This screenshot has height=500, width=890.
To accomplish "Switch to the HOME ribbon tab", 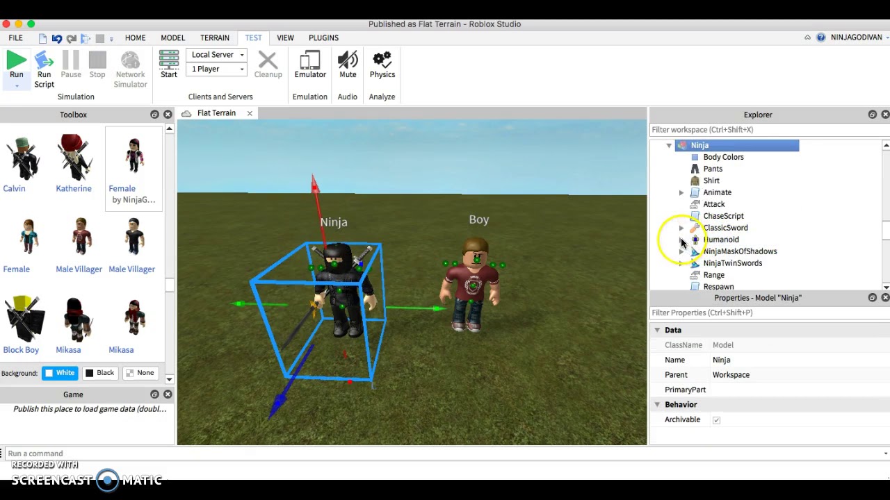I will click(x=136, y=37).
